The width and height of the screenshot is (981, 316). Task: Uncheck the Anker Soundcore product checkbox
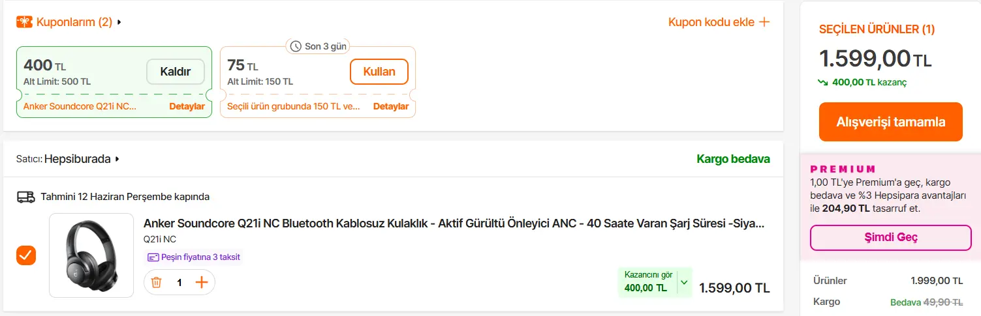[x=26, y=255]
